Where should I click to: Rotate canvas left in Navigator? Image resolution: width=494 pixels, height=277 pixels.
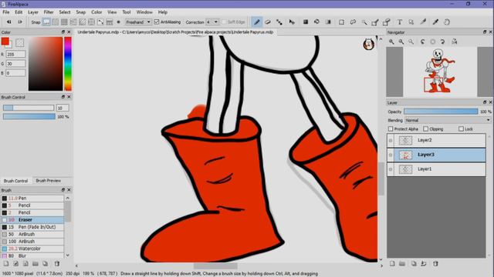point(422,42)
